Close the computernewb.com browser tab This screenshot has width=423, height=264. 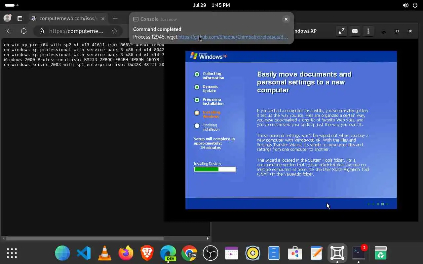103,18
